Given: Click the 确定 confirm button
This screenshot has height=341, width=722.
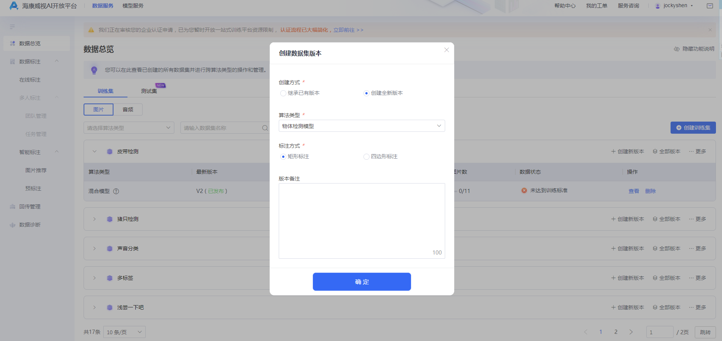Looking at the screenshot, I should point(361,282).
